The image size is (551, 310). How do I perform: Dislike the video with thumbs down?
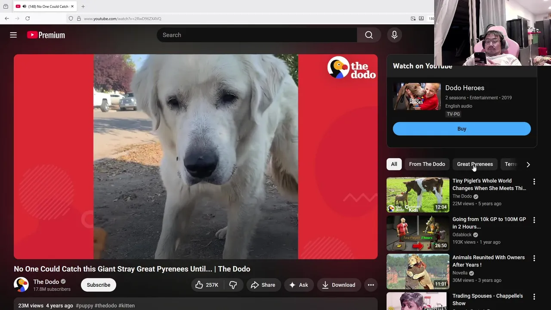tap(233, 285)
